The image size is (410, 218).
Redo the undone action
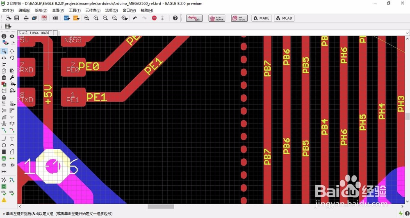(x=144, y=18)
